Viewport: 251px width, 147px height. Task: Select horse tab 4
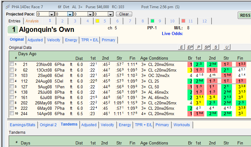click(88, 21)
